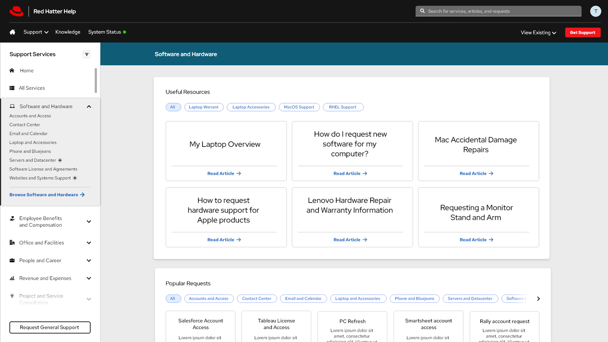The height and width of the screenshot is (342, 608).
Task: Click the user avatar T icon
Action: [x=595, y=11]
